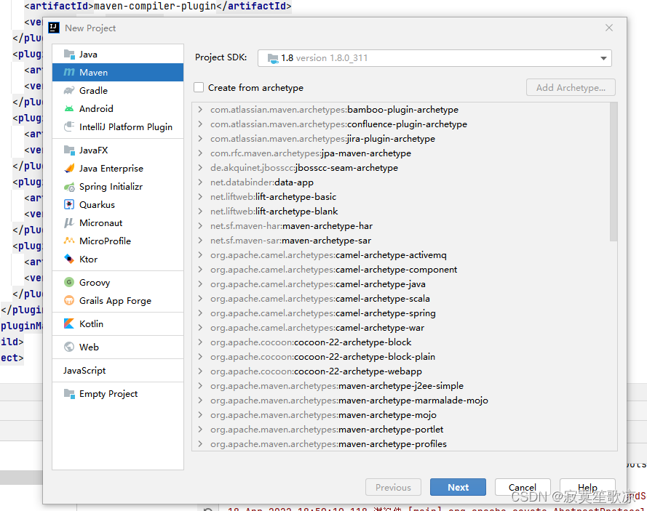The image size is (647, 511).
Task: Expand jpa-maven-archetype node
Action: pos(200,153)
